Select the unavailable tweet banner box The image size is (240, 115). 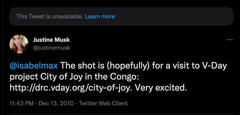tap(121, 17)
